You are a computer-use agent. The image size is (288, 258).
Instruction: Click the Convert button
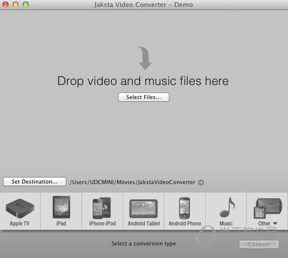259,244
